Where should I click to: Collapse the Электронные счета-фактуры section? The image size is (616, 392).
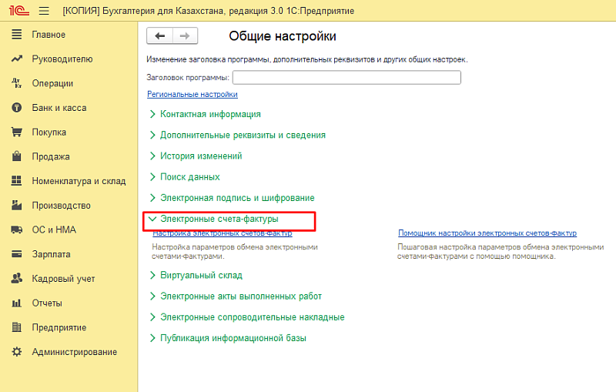point(219,219)
